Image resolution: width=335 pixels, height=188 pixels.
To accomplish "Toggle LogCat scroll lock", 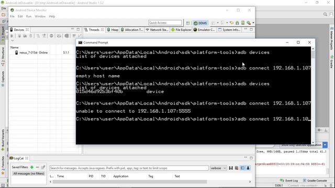I will (248, 168).
